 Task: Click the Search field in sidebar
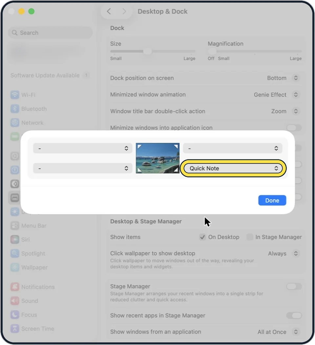click(50, 33)
